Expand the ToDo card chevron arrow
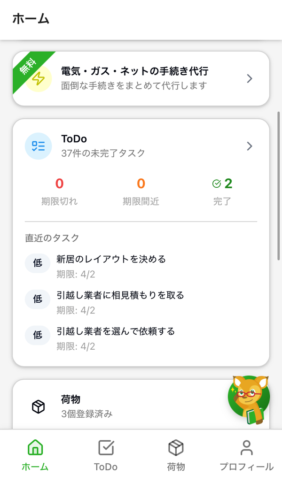 click(x=250, y=146)
